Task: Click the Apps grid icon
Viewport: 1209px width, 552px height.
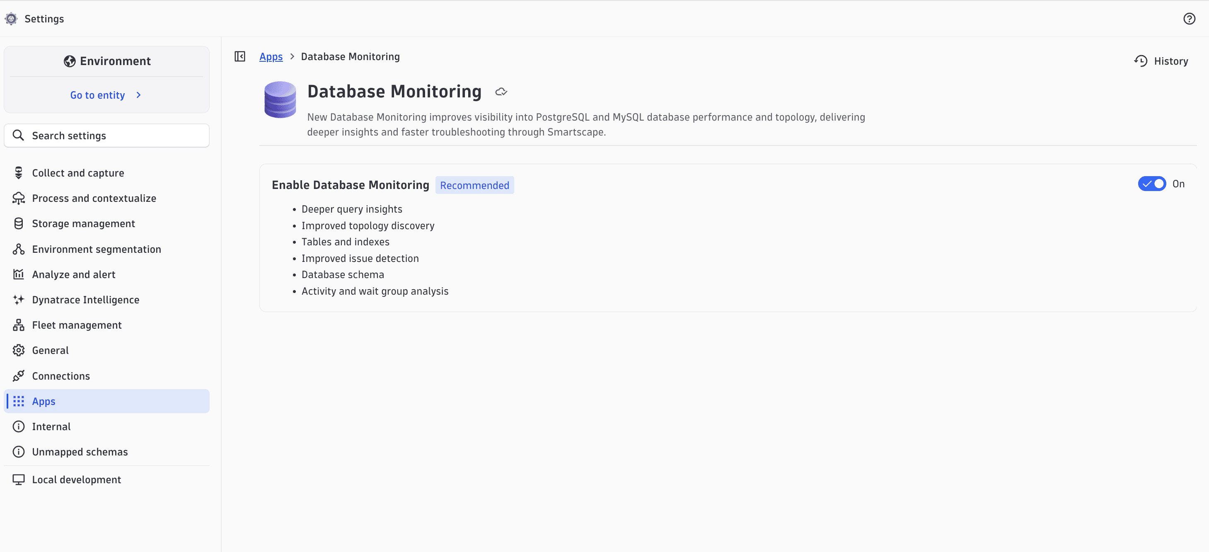Action: (x=19, y=401)
